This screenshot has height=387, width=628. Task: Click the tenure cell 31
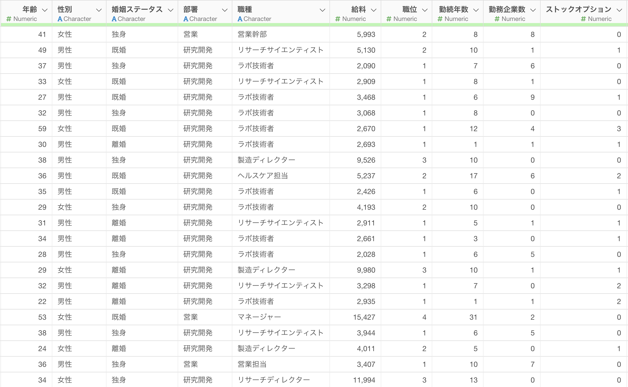coord(458,317)
